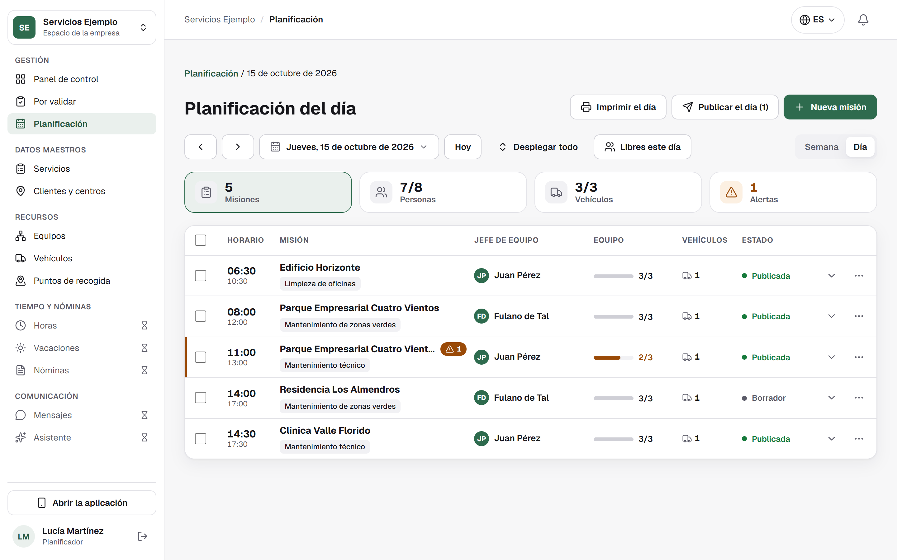
Task: Click Publicar el día (1) button
Action: [x=725, y=107]
